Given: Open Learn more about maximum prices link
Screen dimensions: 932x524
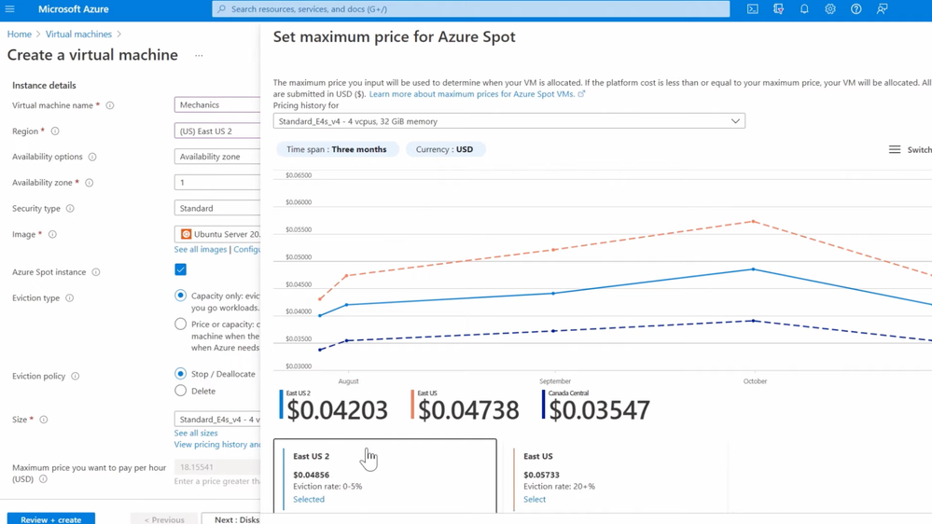Looking at the screenshot, I should coord(472,94).
